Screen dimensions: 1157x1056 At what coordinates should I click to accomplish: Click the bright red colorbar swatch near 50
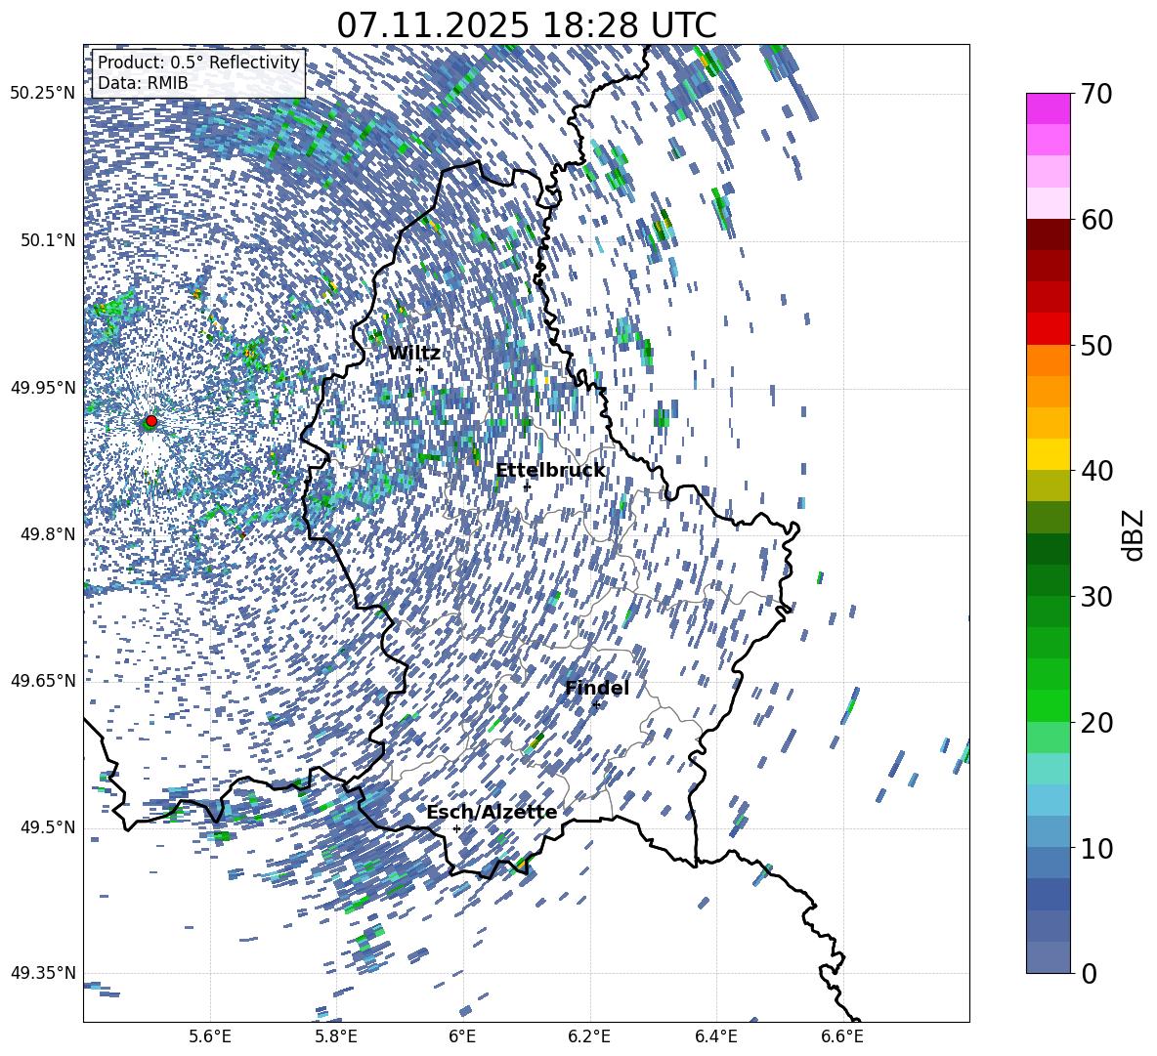tap(1048, 329)
